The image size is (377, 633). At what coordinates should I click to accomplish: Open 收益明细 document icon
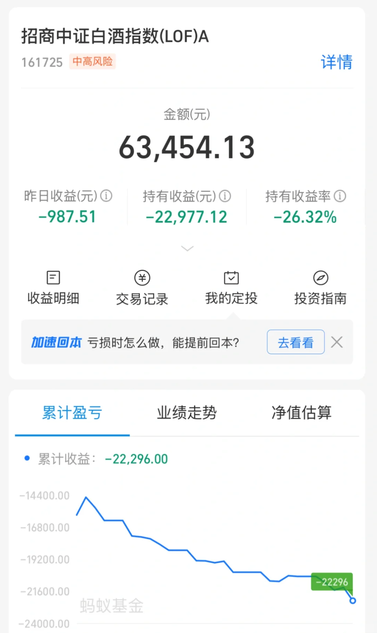pos(53,278)
